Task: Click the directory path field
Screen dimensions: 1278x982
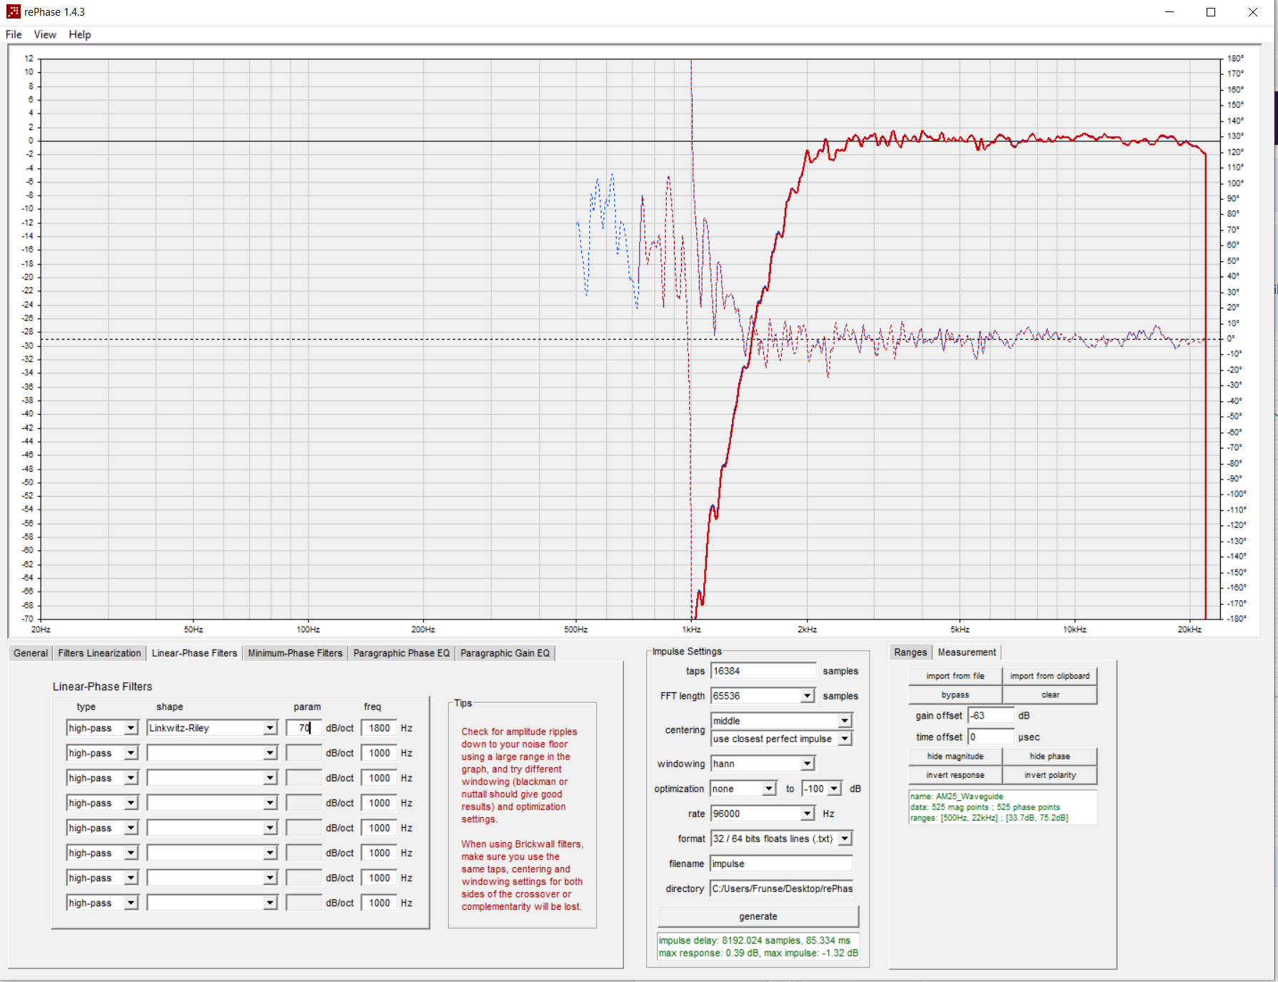Action: point(782,889)
